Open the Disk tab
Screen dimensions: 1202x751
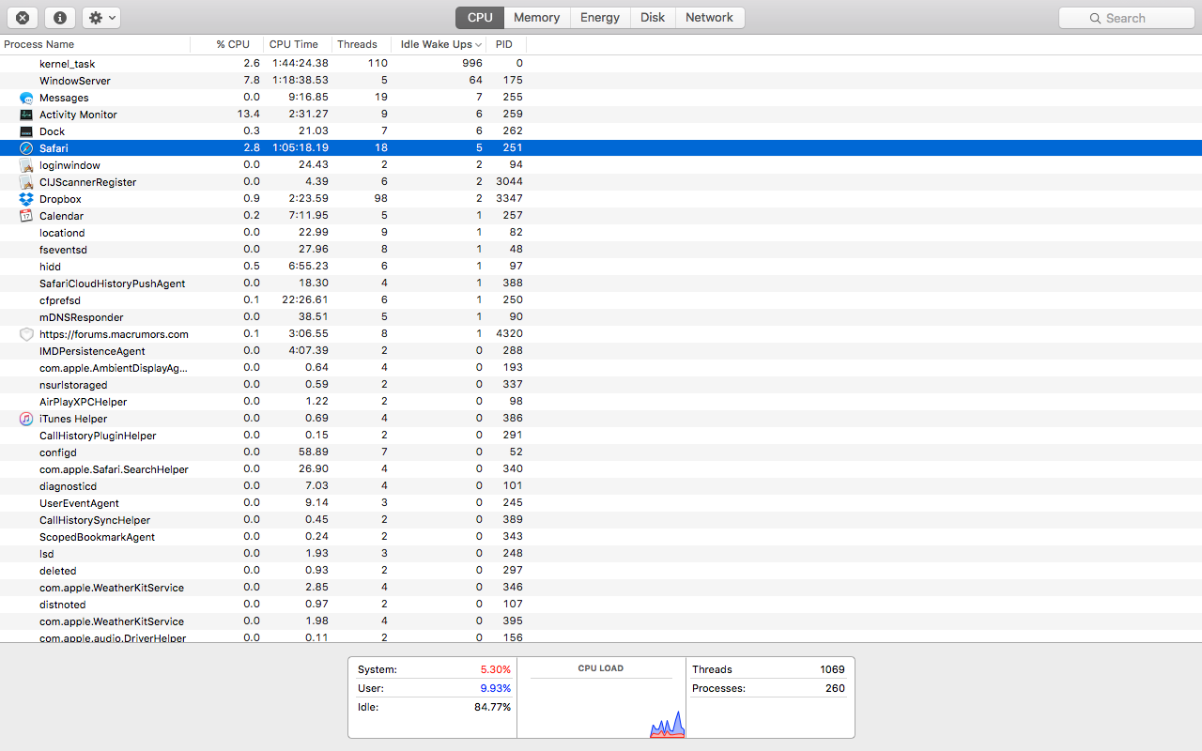pyautogui.click(x=653, y=18)
